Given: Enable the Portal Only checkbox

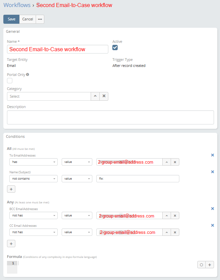Looking at the screenshot, I should pyautogui.click(x=10, y=81).
